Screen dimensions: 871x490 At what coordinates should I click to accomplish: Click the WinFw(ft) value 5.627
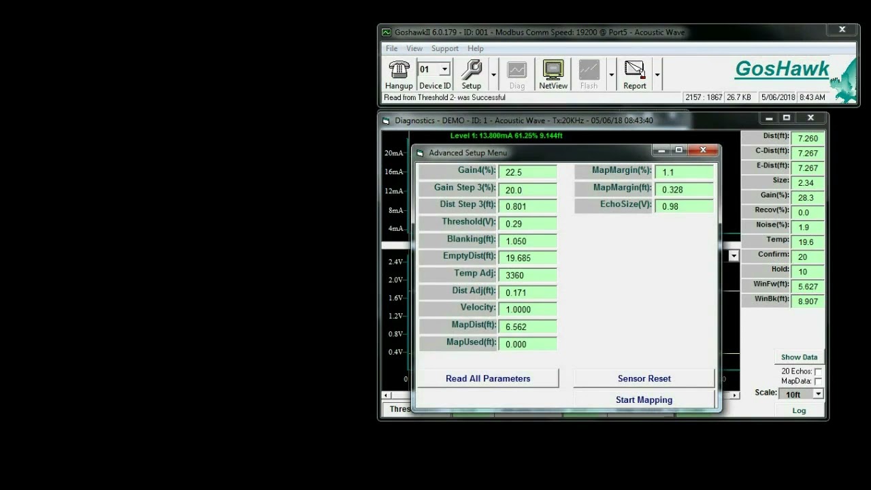click(x=808, y=287)
